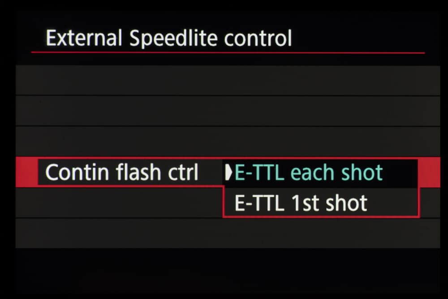Viewport: 448px width, 299px height.
Task: Click the "External Speedlite control" title
Action: [x=169, y=39]
